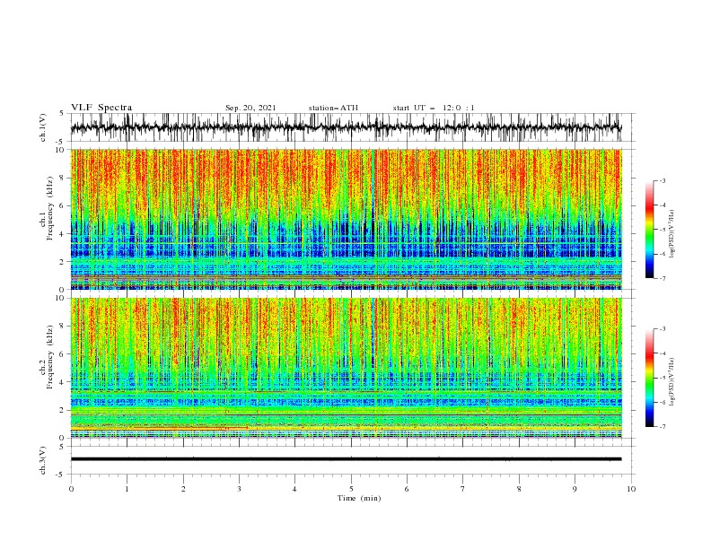
Task: Click the time axis tick label "8"
Action: coord(519,489)
